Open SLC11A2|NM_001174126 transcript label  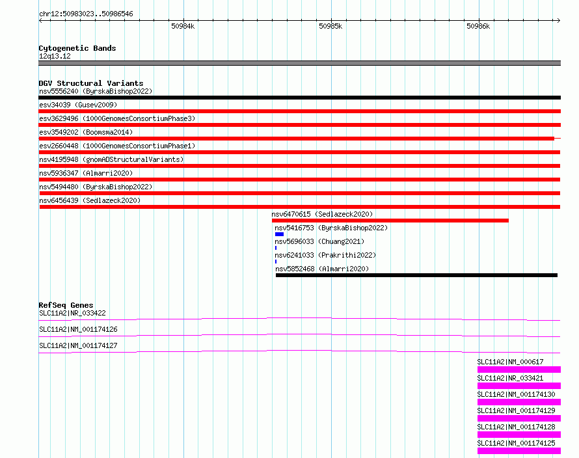(78, 329)
